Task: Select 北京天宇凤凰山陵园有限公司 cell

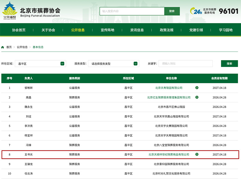Action: pyautogui.click(x=171, y=116)
